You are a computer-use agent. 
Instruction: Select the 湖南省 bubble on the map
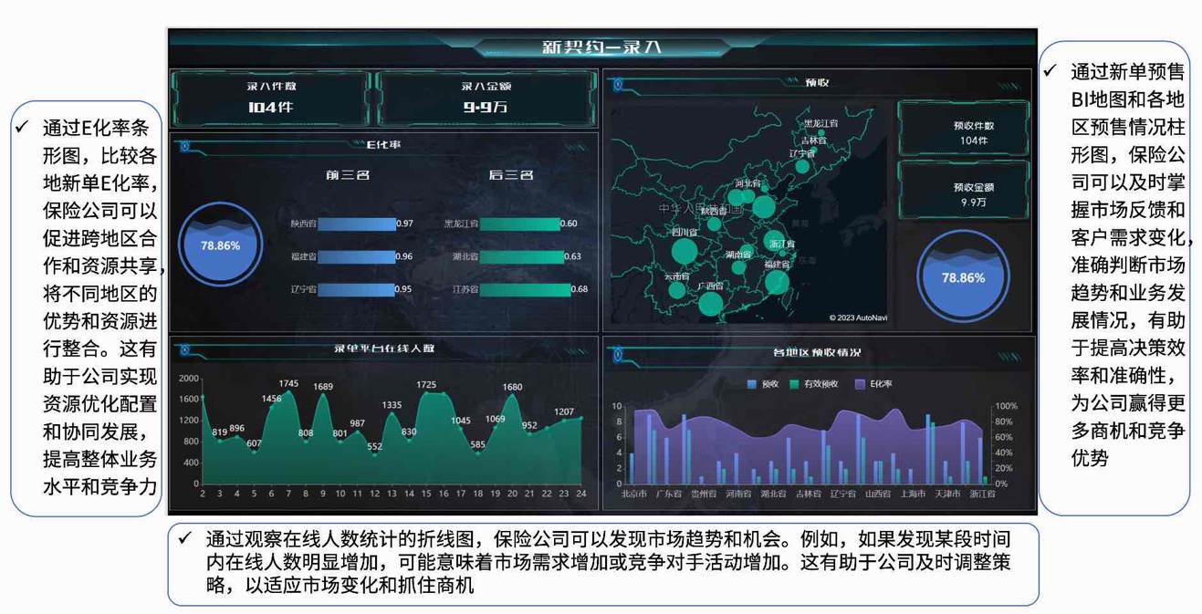[737, 267]
